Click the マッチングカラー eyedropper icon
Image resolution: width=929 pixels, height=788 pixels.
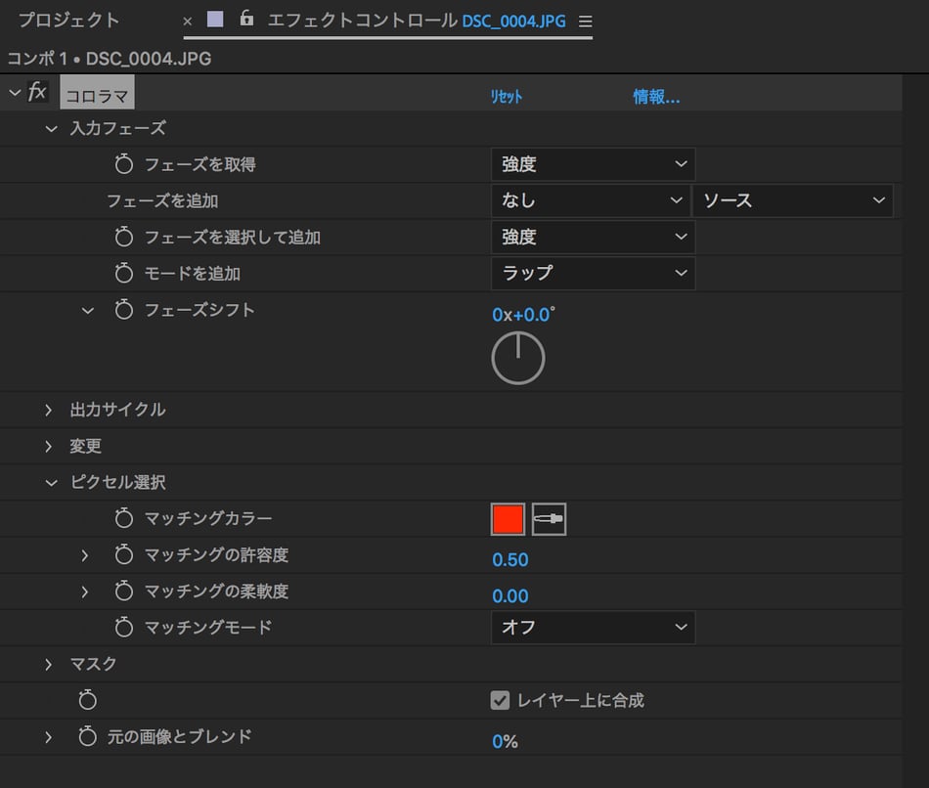click(549, 519)
